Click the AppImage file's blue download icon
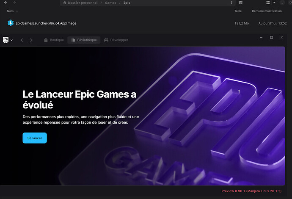The width and height of the screenshot is (292, 199). [x=11, y=23]
